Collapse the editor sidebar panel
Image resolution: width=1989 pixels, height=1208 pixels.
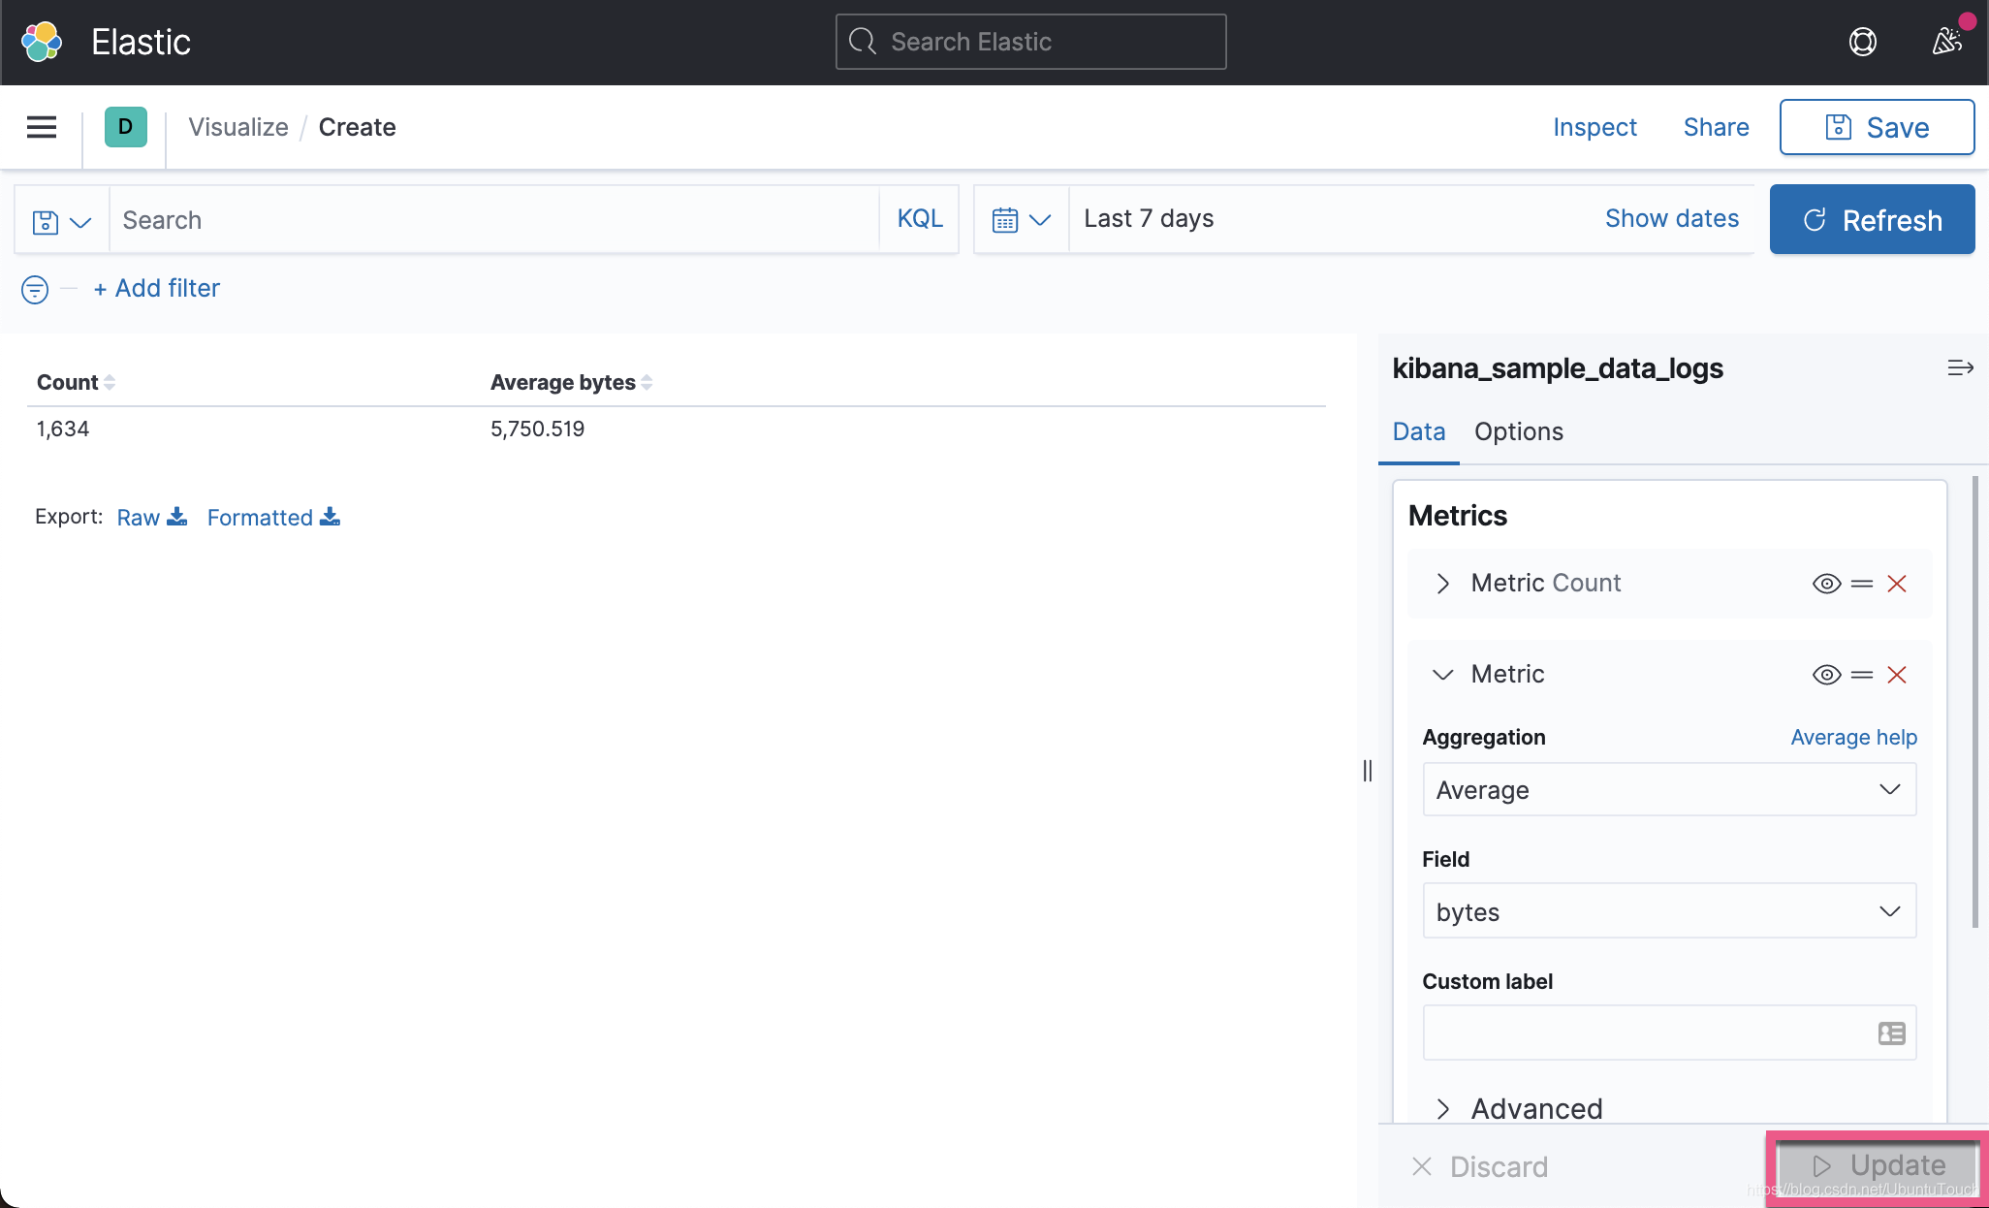(x=1960, y=368)
